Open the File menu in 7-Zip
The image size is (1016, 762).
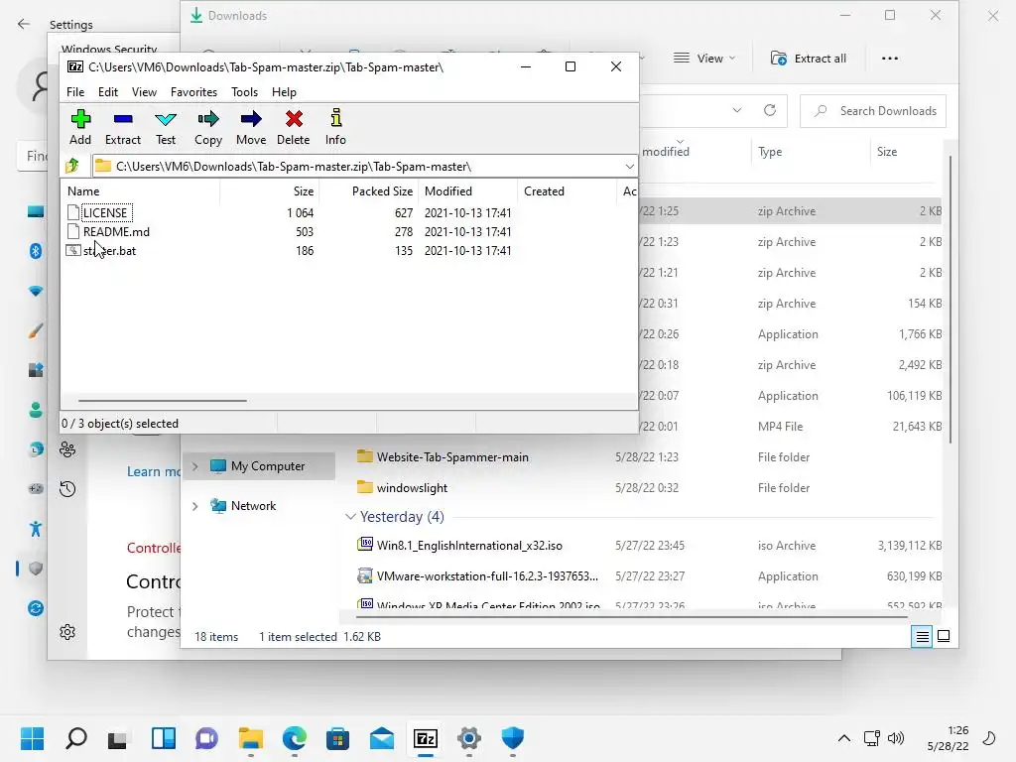coord(75,92)
